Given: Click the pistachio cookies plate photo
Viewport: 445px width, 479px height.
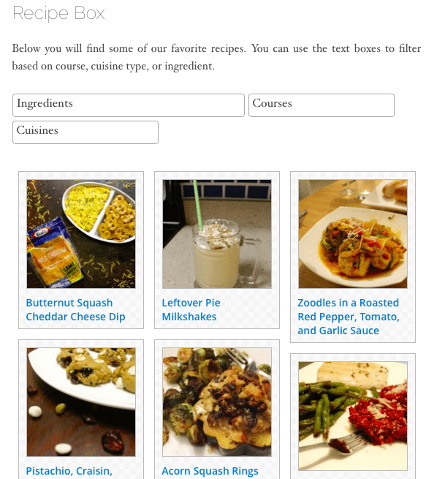Looking at the screenshot, I should pyautogui.click(x=81, y=402).
